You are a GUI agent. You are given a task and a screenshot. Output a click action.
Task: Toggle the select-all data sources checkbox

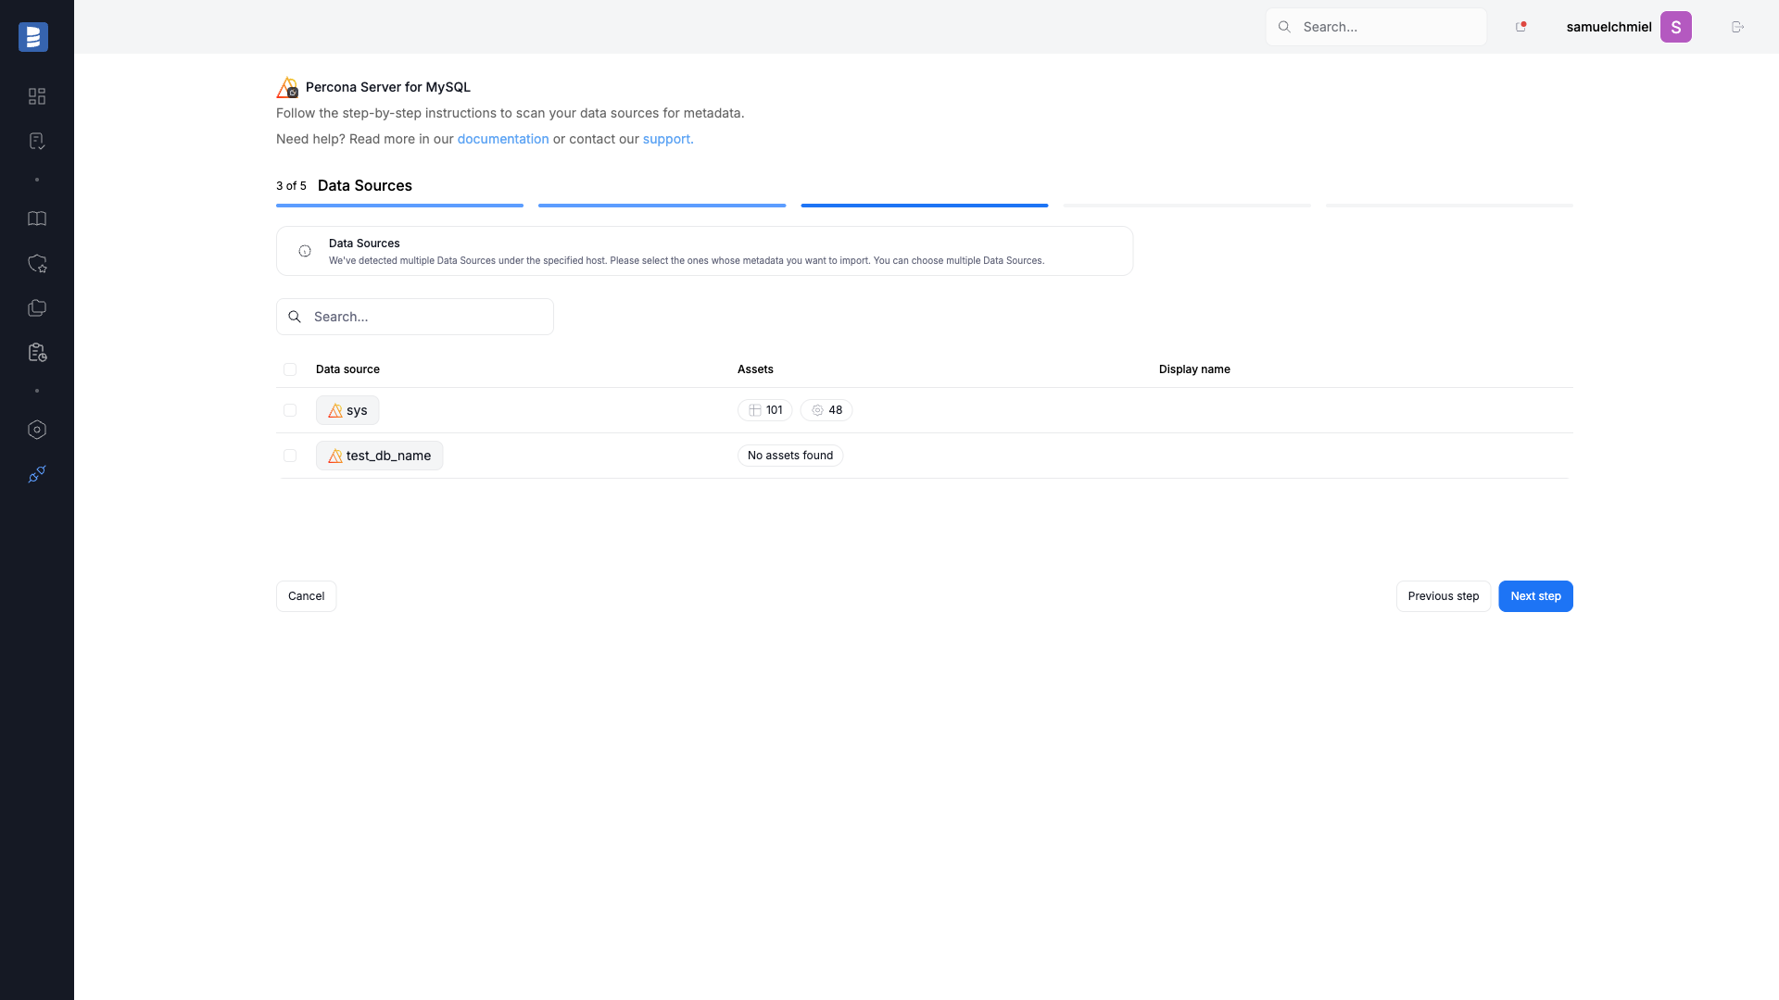[290, 369]
